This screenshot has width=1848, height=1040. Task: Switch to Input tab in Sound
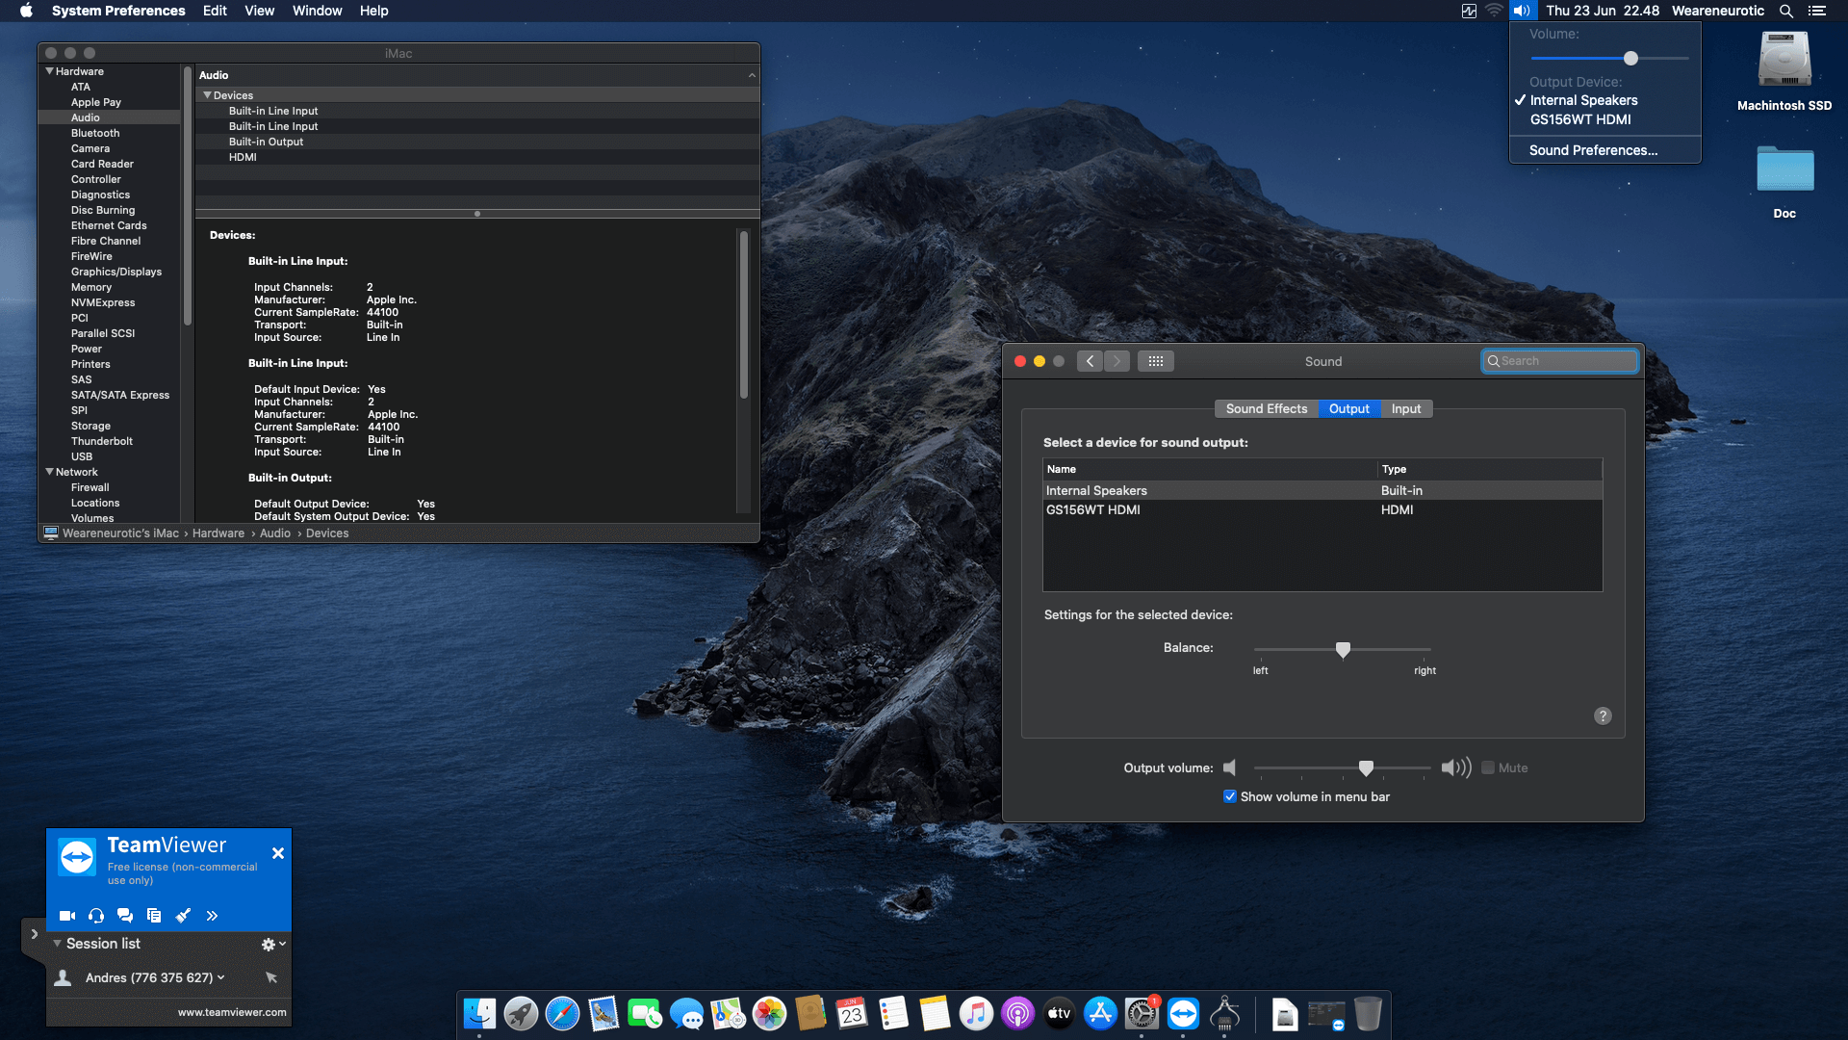1406,408
